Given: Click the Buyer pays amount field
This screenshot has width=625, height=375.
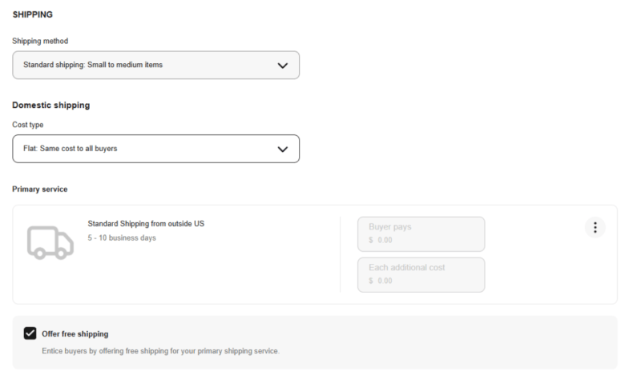Looking at the screenshot, I should tap(421, 234).
